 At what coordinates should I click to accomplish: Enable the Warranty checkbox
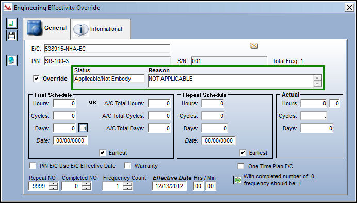click(x=127, y=166)
